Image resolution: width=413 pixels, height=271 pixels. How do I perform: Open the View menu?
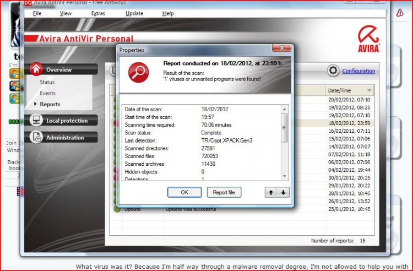(x=66, y=13)
